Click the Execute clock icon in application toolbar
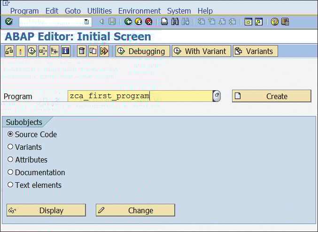 coord(31,51)
